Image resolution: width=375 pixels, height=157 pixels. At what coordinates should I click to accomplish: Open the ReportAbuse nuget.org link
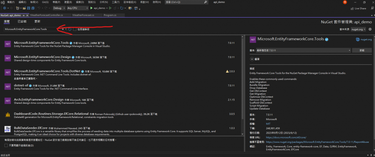[x=318, y=142]
